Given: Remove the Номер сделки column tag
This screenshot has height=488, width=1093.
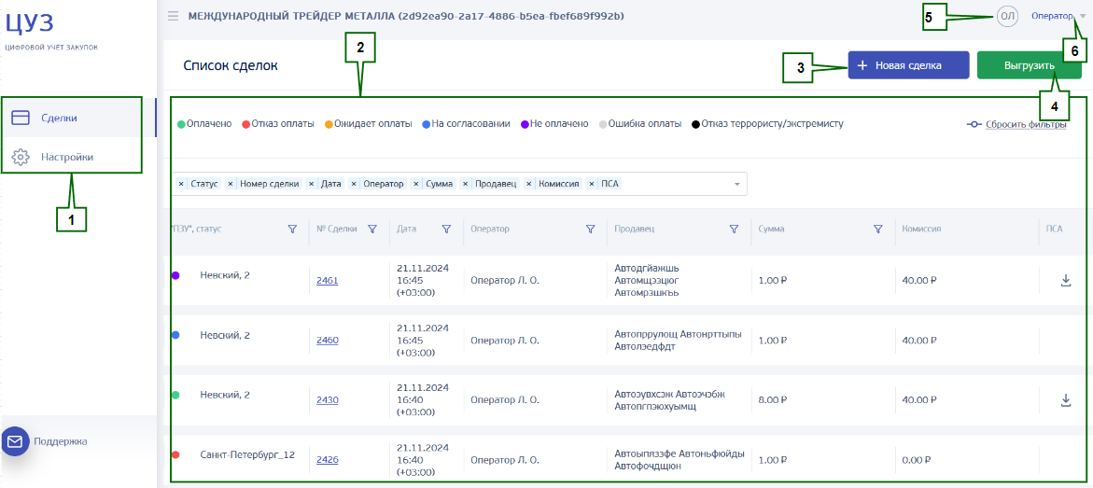Looking at the screenshot, I should [x=230, y=184].
